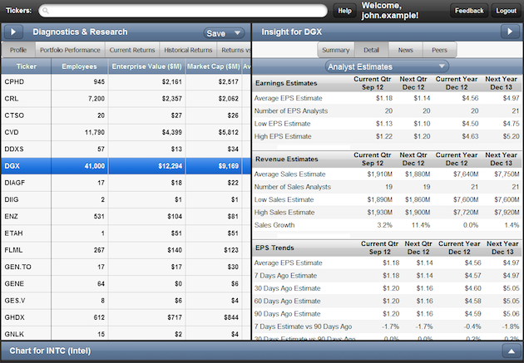Click the Sales Growth row label
This screenshot has width=524, height=363.
click(x=274, y=225)
